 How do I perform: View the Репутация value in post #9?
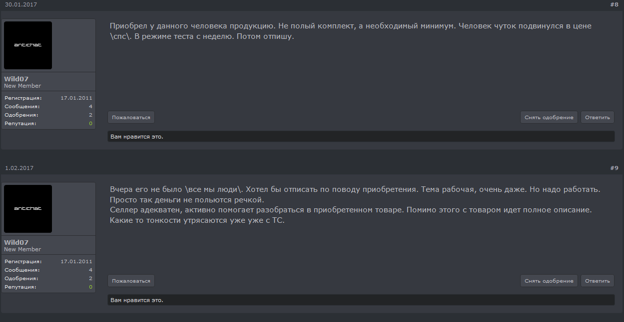[x=90, y=287]
